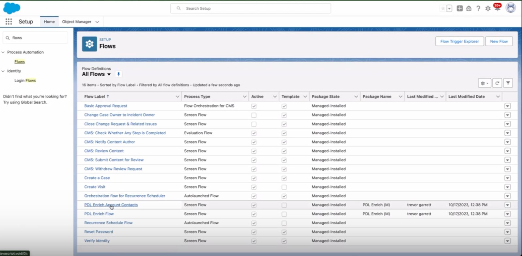Image resolution: width=522 pixels, height=256 pixels.
Task: Open the Orchestration flow for Recurrence Scheduler
Action: point(125,196)
